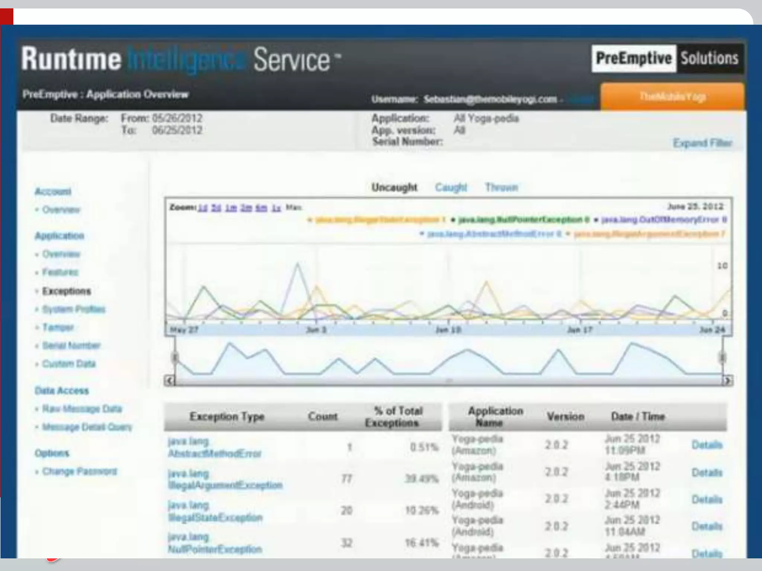Image resolution: width=762 pixels, height=571 pixels.
Task: Click the PreEmptive Solutions logo
Action: (667, 59)
